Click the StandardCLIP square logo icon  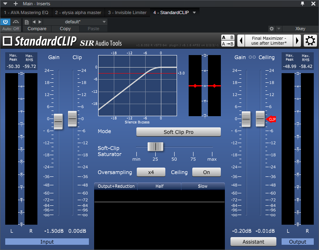pyautogui.click(x=8, y=41)
